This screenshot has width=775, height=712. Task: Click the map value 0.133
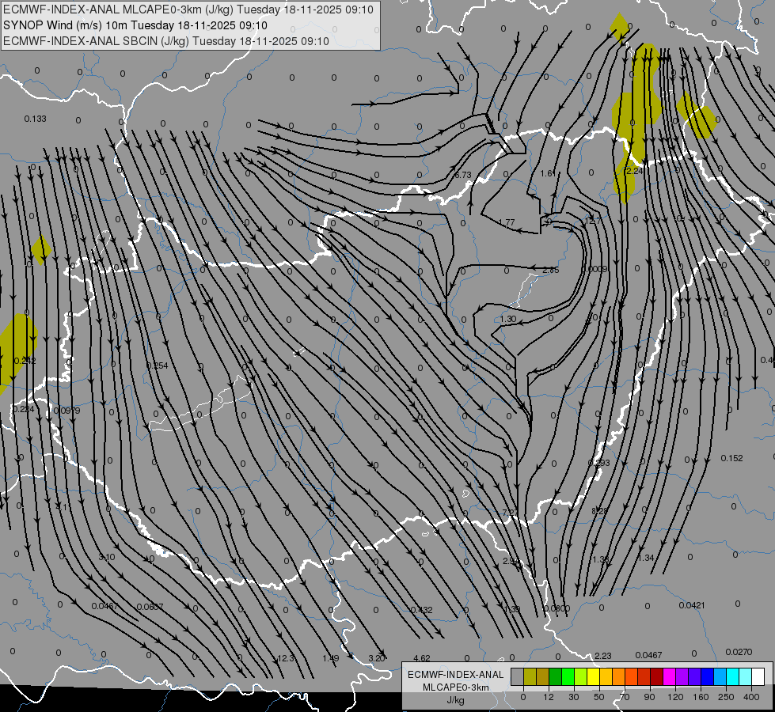[35, 119]
